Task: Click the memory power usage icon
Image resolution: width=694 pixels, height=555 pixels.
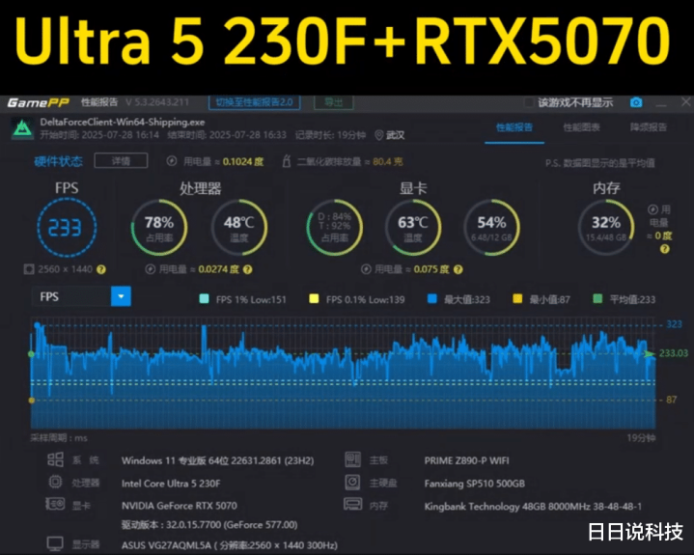Action: pyautogui.click(x=652, y=209)
